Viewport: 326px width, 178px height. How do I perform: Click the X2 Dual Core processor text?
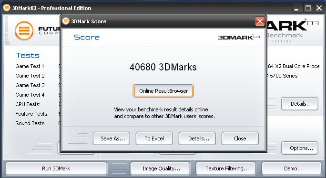294,66
